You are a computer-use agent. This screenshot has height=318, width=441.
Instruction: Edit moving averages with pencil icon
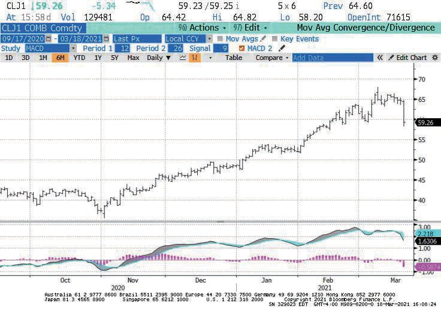[263, 38]
